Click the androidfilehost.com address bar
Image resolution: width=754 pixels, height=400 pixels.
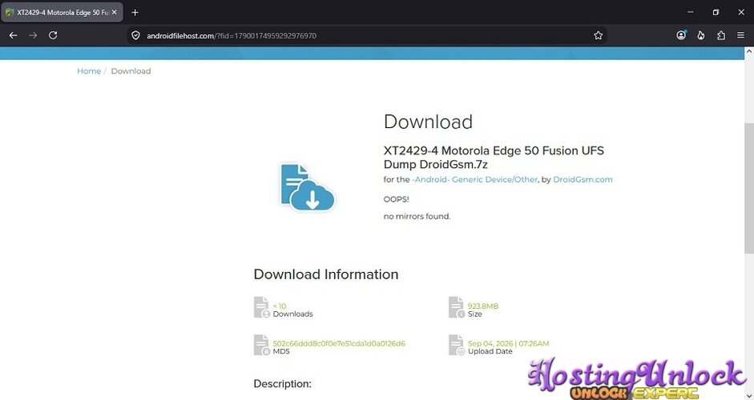(365, 35)
